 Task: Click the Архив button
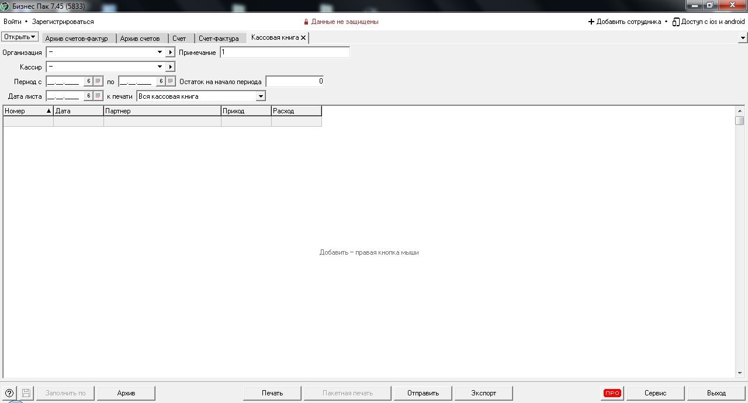126,393
